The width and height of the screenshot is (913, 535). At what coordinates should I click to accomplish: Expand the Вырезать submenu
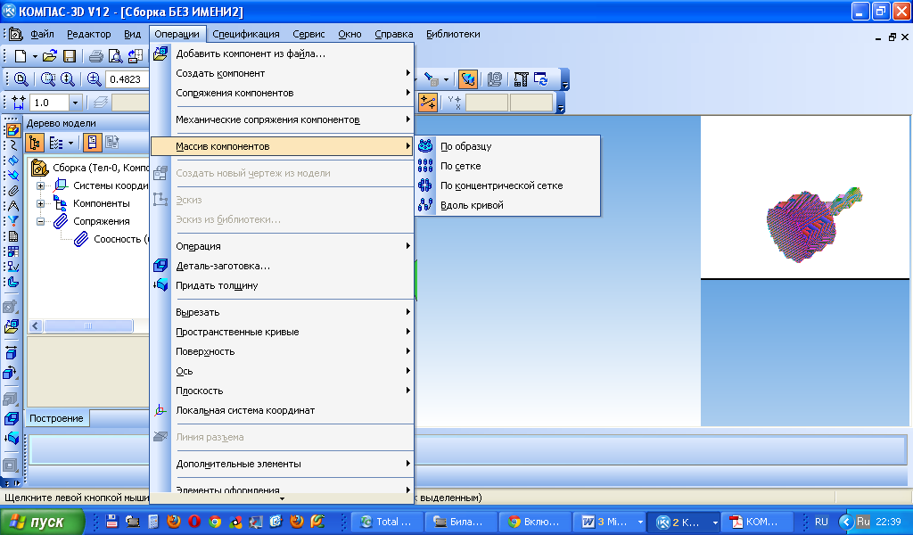point(282,312)
